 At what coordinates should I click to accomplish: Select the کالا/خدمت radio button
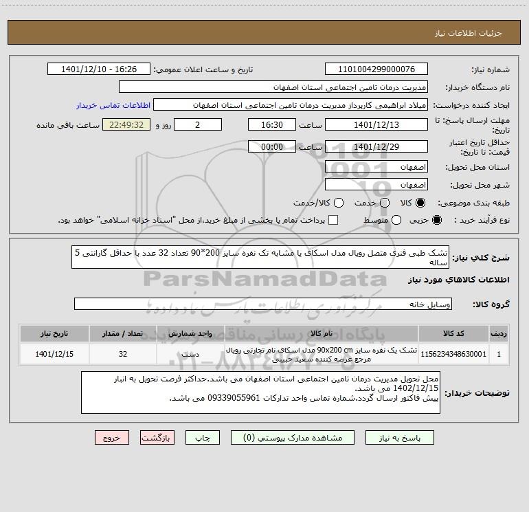coord(339,203)
